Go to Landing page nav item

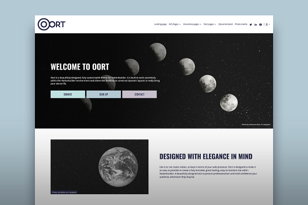pyautogui.click(x=160, y=24)
